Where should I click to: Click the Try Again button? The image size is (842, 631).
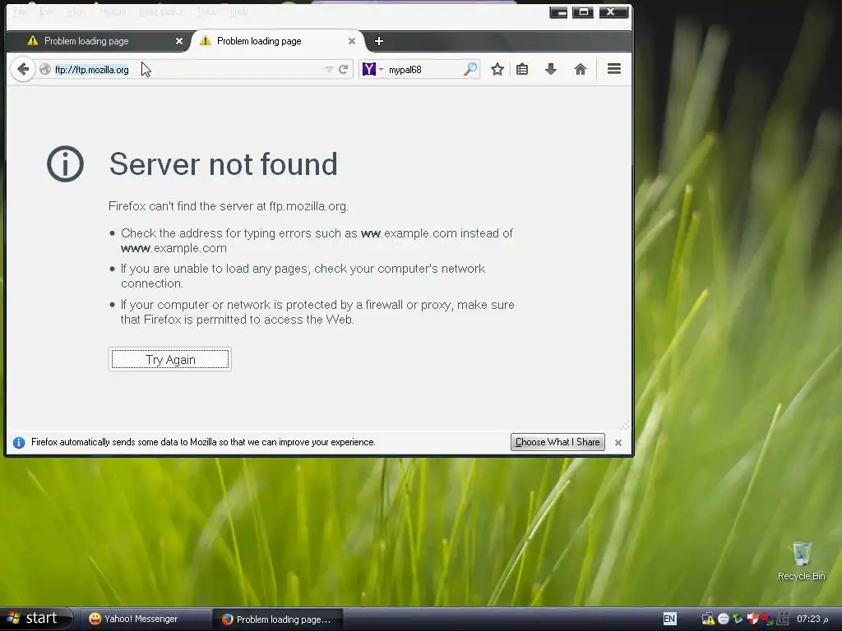(x=170, y=360)
